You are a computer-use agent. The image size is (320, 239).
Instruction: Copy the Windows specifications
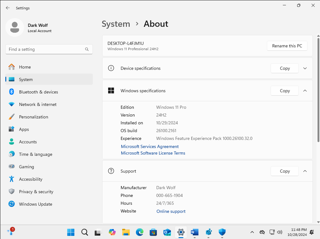(x=285, y=91)
